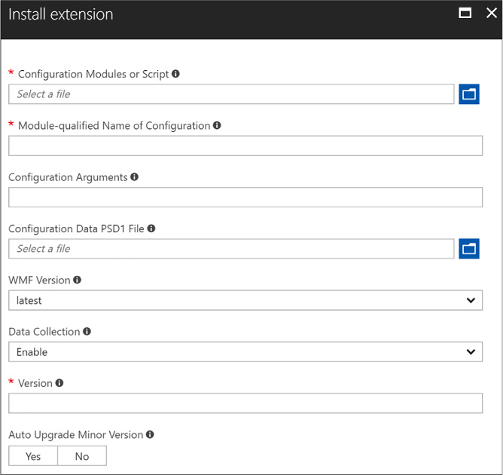This screenshot has height=475, width=503.
Task: Maximize the Install extension blade
Action: click(x=465, y=13)
